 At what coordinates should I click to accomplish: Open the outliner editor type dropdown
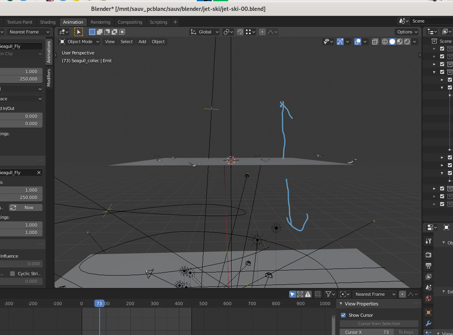click(432, 32)
